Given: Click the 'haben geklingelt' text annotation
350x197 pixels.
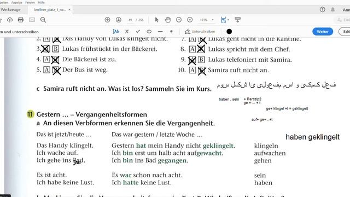Looking at the screenshot, I should click(312, 137).
